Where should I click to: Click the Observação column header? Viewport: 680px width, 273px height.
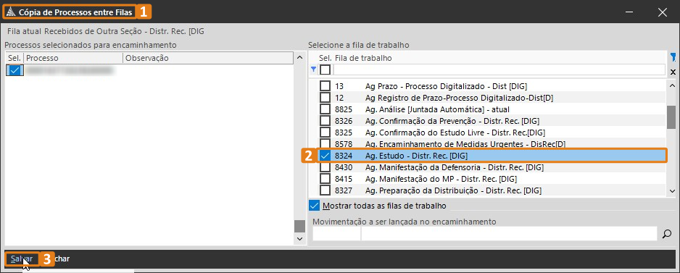(208, 58)
